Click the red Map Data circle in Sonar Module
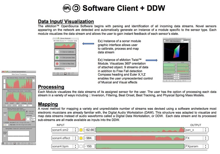The width and height of the screenshot is (220, 154). (57, 64)
